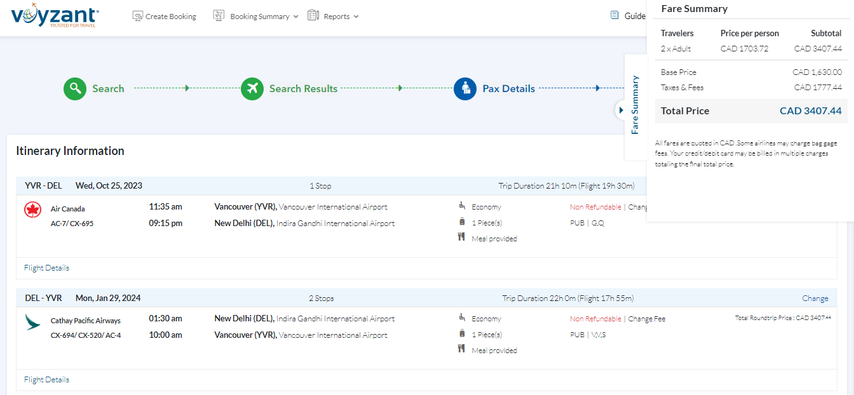Image resolution: width=854 pixels, height=395 pixels.
Task: Click the blue Pax Details icon
Action: point(465,88)
